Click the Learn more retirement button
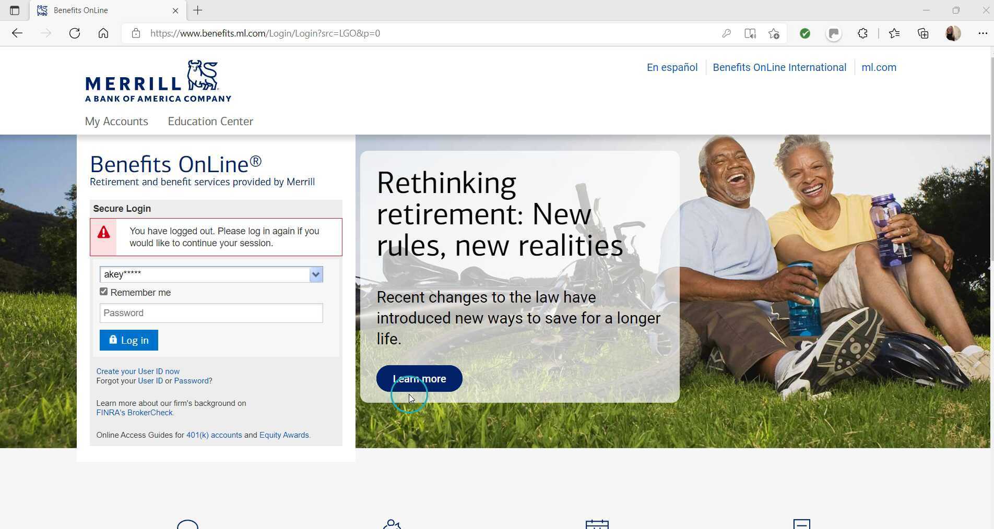This screenshot has width=994, height=529. (x=419, y=378)
